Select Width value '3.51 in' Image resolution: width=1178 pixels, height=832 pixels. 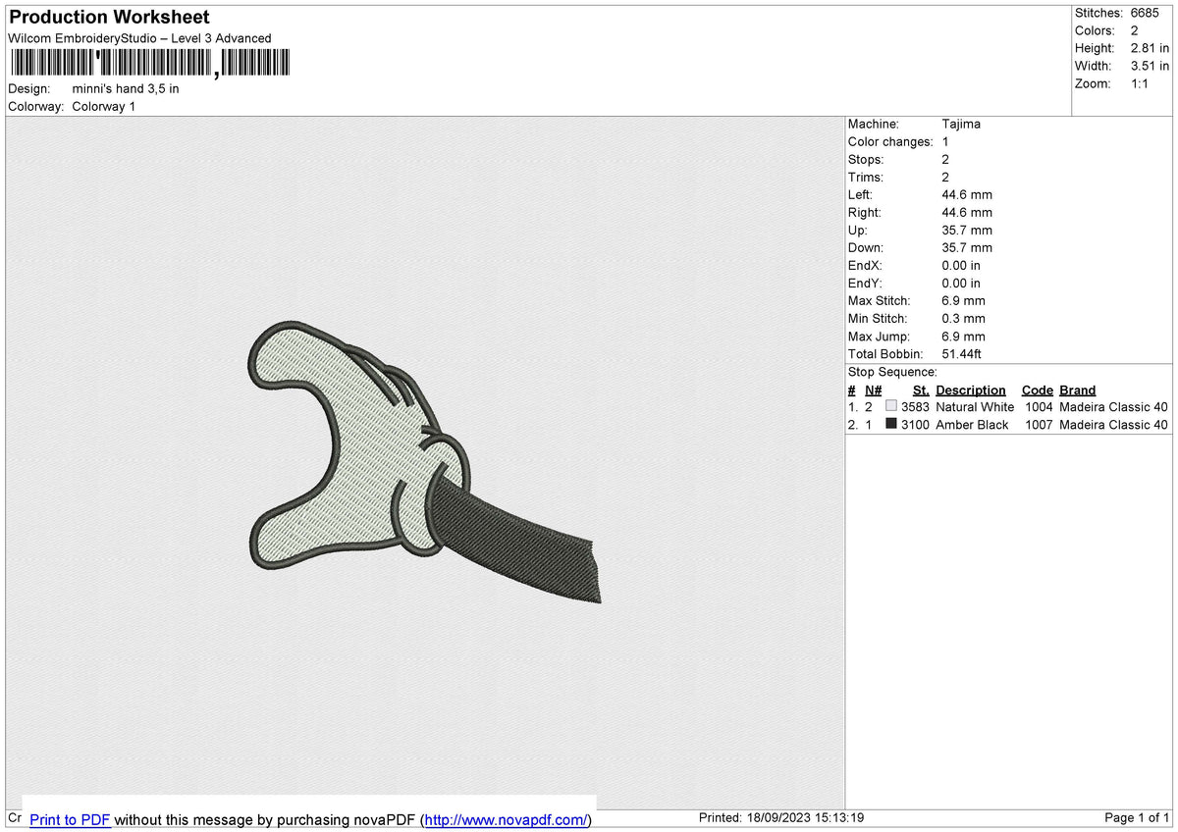tap(1150, 66)
